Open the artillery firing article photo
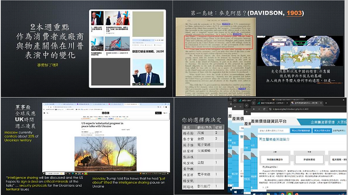Image resolution: width=348 pixels, height=195 pixels. pos(105,154)
